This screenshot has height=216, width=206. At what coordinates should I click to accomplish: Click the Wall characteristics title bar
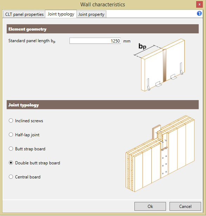click(103, 5)
